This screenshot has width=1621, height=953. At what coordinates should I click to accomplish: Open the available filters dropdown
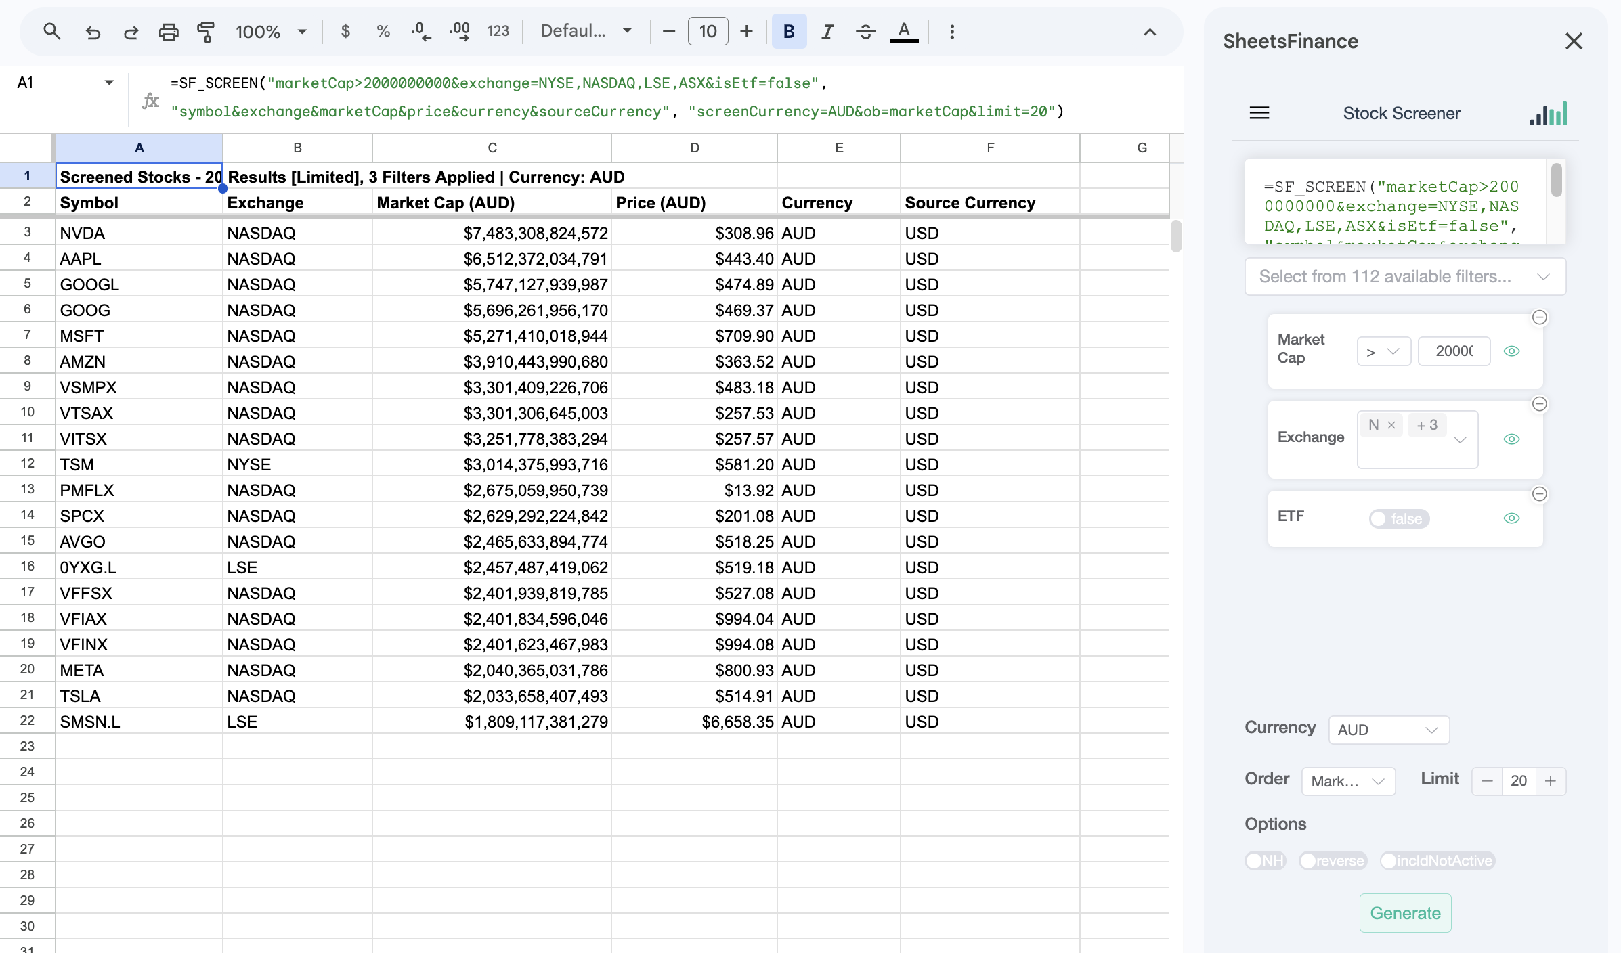click(x=1405, y=276)
